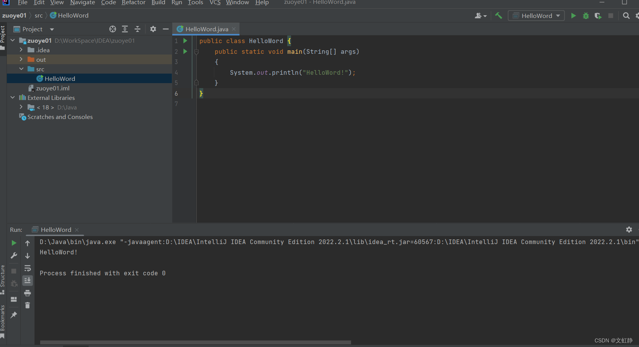Click the Build Project hammer icon

point(498,16)
